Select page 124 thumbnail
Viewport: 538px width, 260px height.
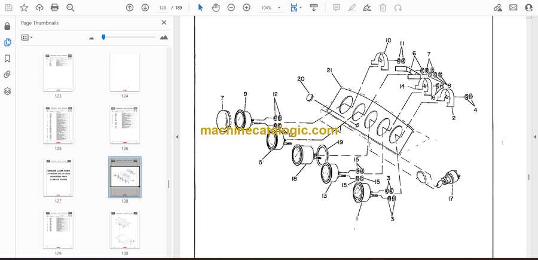click(124, 72)
